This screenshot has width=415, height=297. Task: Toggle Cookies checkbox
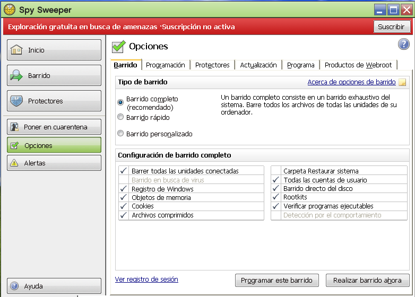tap(123, 206)
